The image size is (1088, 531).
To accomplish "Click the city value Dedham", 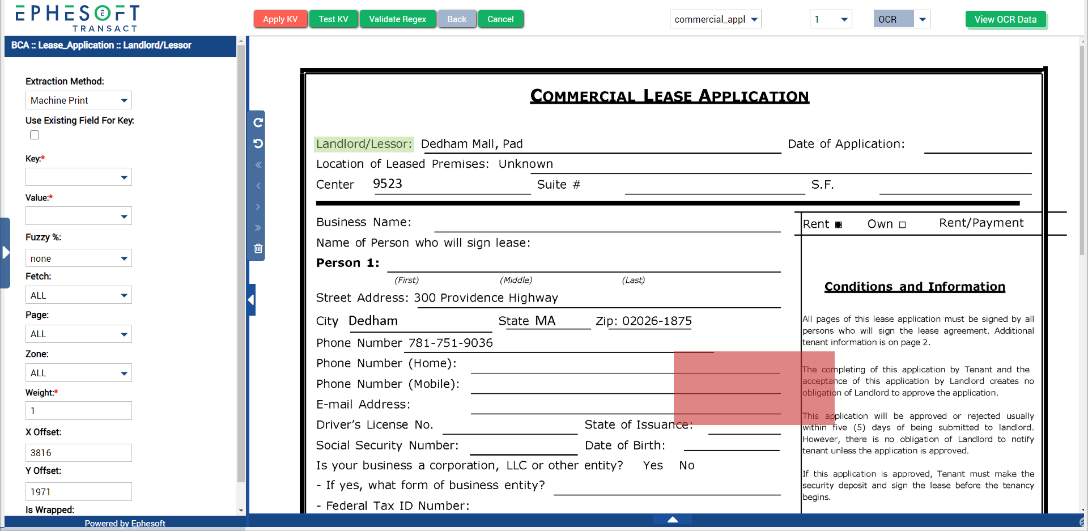I will (373, 321).
